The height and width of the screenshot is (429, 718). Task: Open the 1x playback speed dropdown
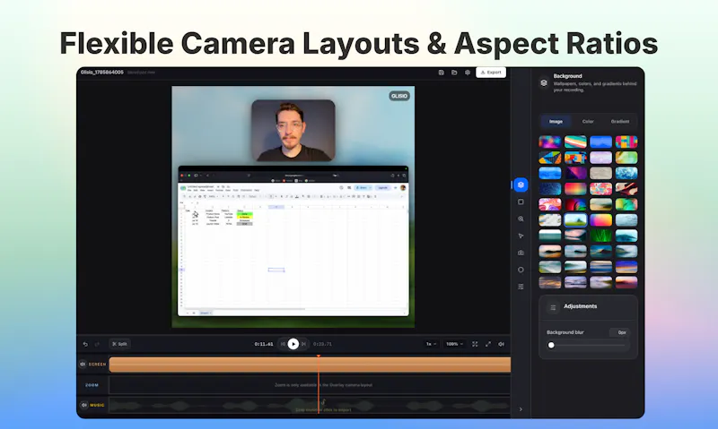pyautogui.click(x=431, y=344)
